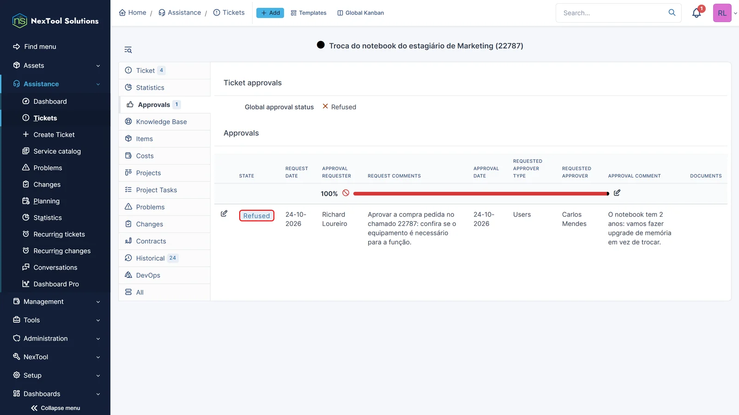Click the search magnifier icon

tap(672, 13)
